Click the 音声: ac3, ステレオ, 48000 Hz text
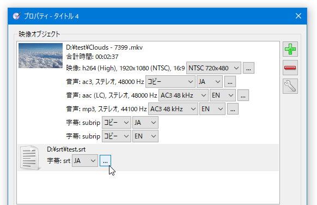This screenshot has height=205, width=317. (105, 82)
